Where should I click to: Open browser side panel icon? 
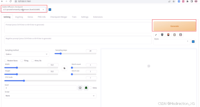[x=191, y=1]
